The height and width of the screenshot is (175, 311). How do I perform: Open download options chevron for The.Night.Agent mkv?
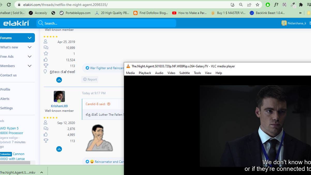(42, 172)
